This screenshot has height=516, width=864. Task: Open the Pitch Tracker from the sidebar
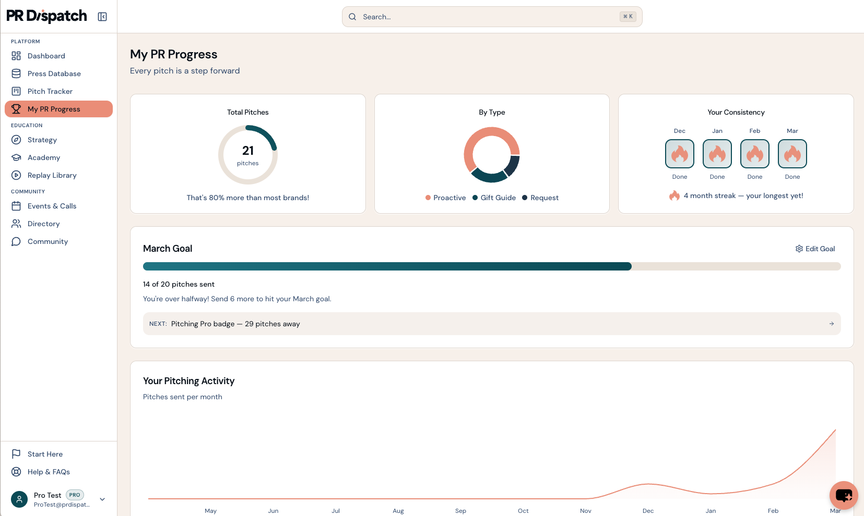50,91
